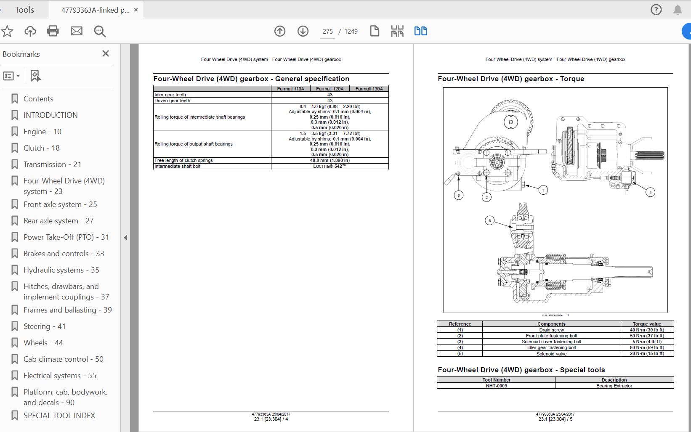Go to the previous page with the up arrow

280,31
